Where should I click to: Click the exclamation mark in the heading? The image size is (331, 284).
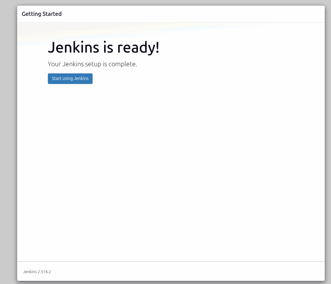tap(157, 47)
